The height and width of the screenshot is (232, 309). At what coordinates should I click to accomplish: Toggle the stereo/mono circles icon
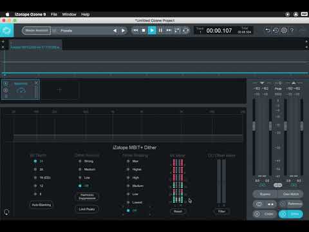[x=259, y=204]
